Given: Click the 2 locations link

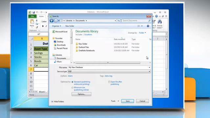Looking at the screenshot, I should tap(88, 34).
